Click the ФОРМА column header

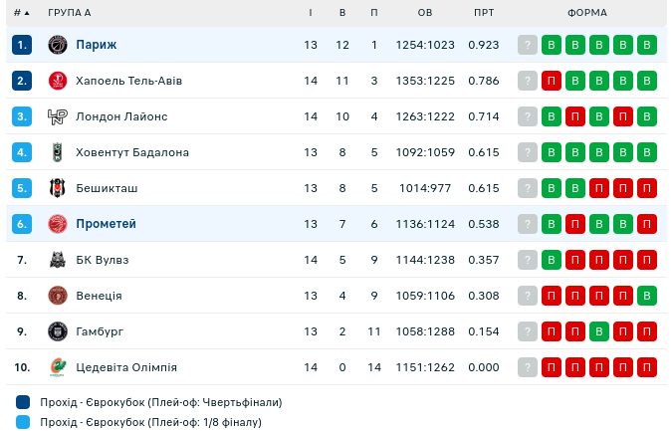[x=587, y=13]
